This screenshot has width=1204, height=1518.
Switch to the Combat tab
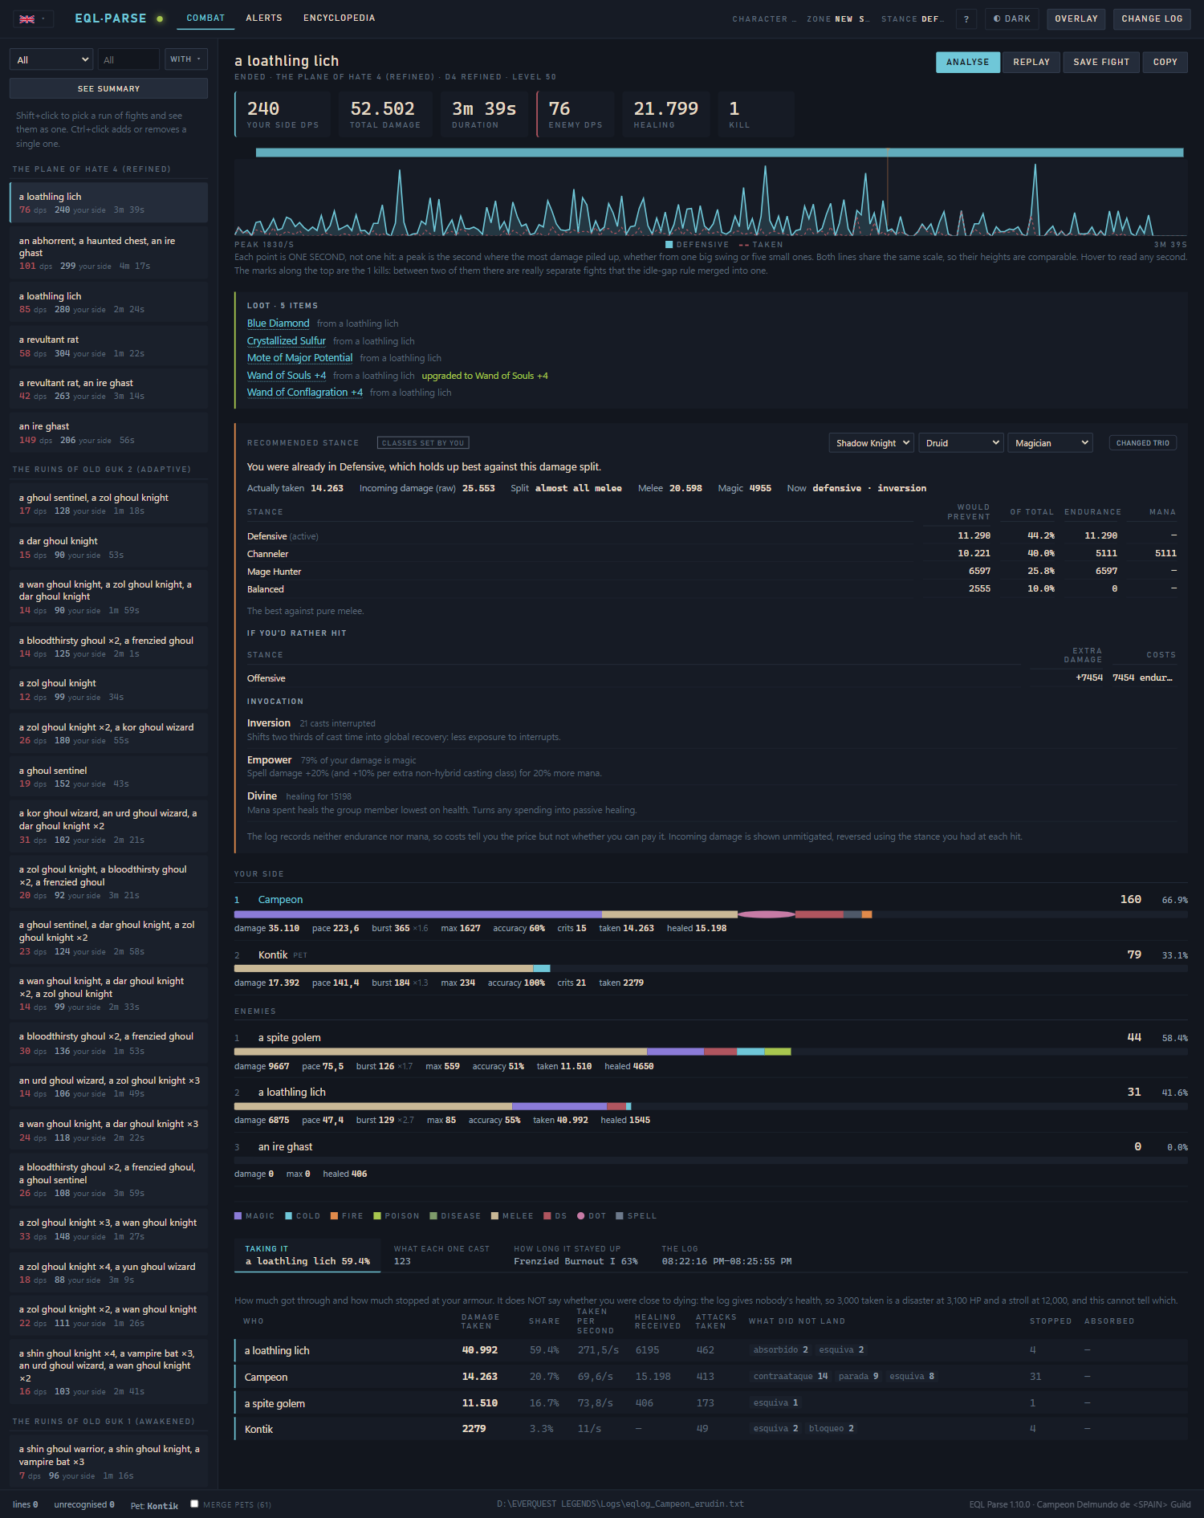click(x=205, y=18)
